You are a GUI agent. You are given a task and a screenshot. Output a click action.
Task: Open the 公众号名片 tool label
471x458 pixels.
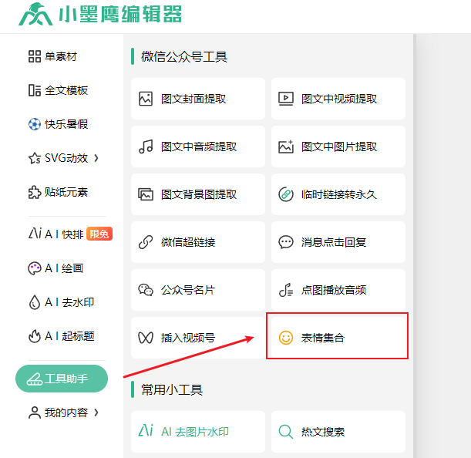(x=188, y=290)
